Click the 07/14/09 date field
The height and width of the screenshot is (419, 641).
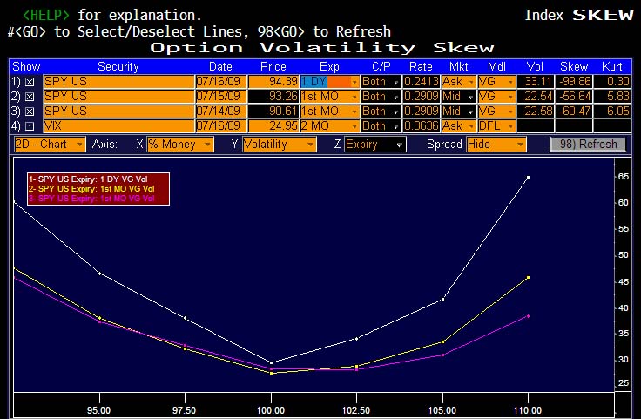(x=220, y=111)
